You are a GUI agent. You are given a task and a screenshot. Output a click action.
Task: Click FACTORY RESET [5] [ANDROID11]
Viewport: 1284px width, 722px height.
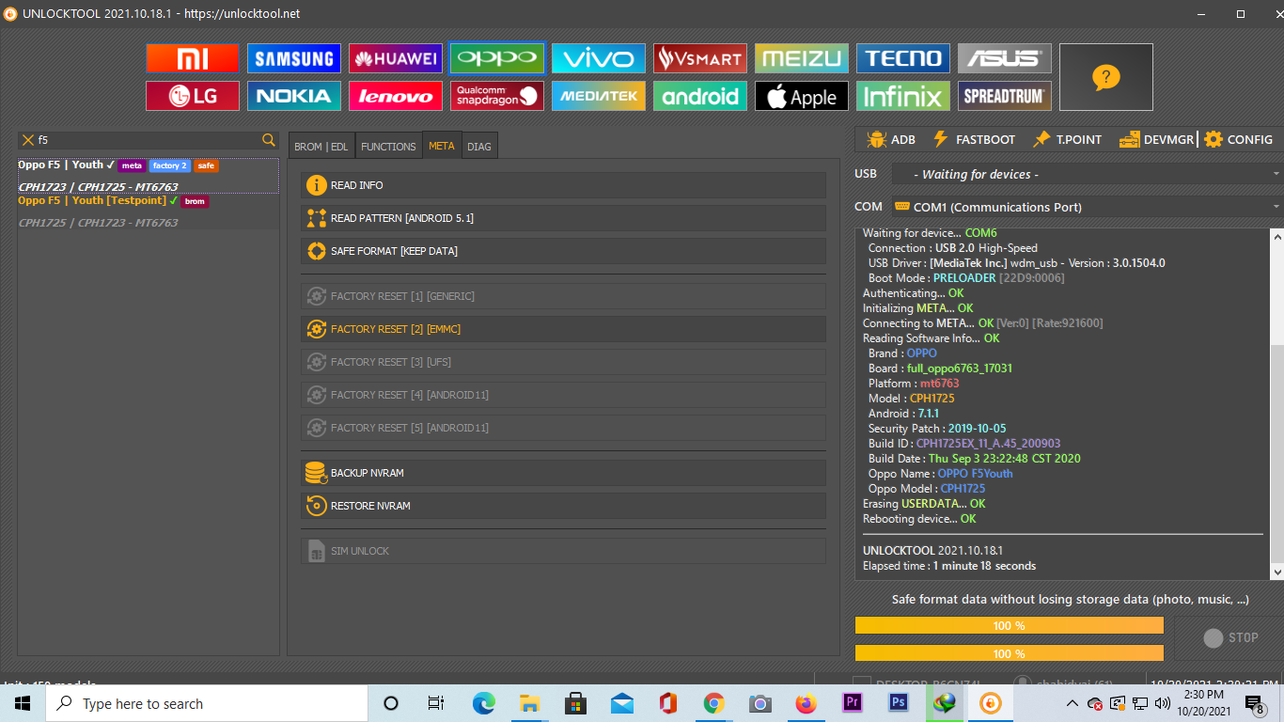point(563,428)
